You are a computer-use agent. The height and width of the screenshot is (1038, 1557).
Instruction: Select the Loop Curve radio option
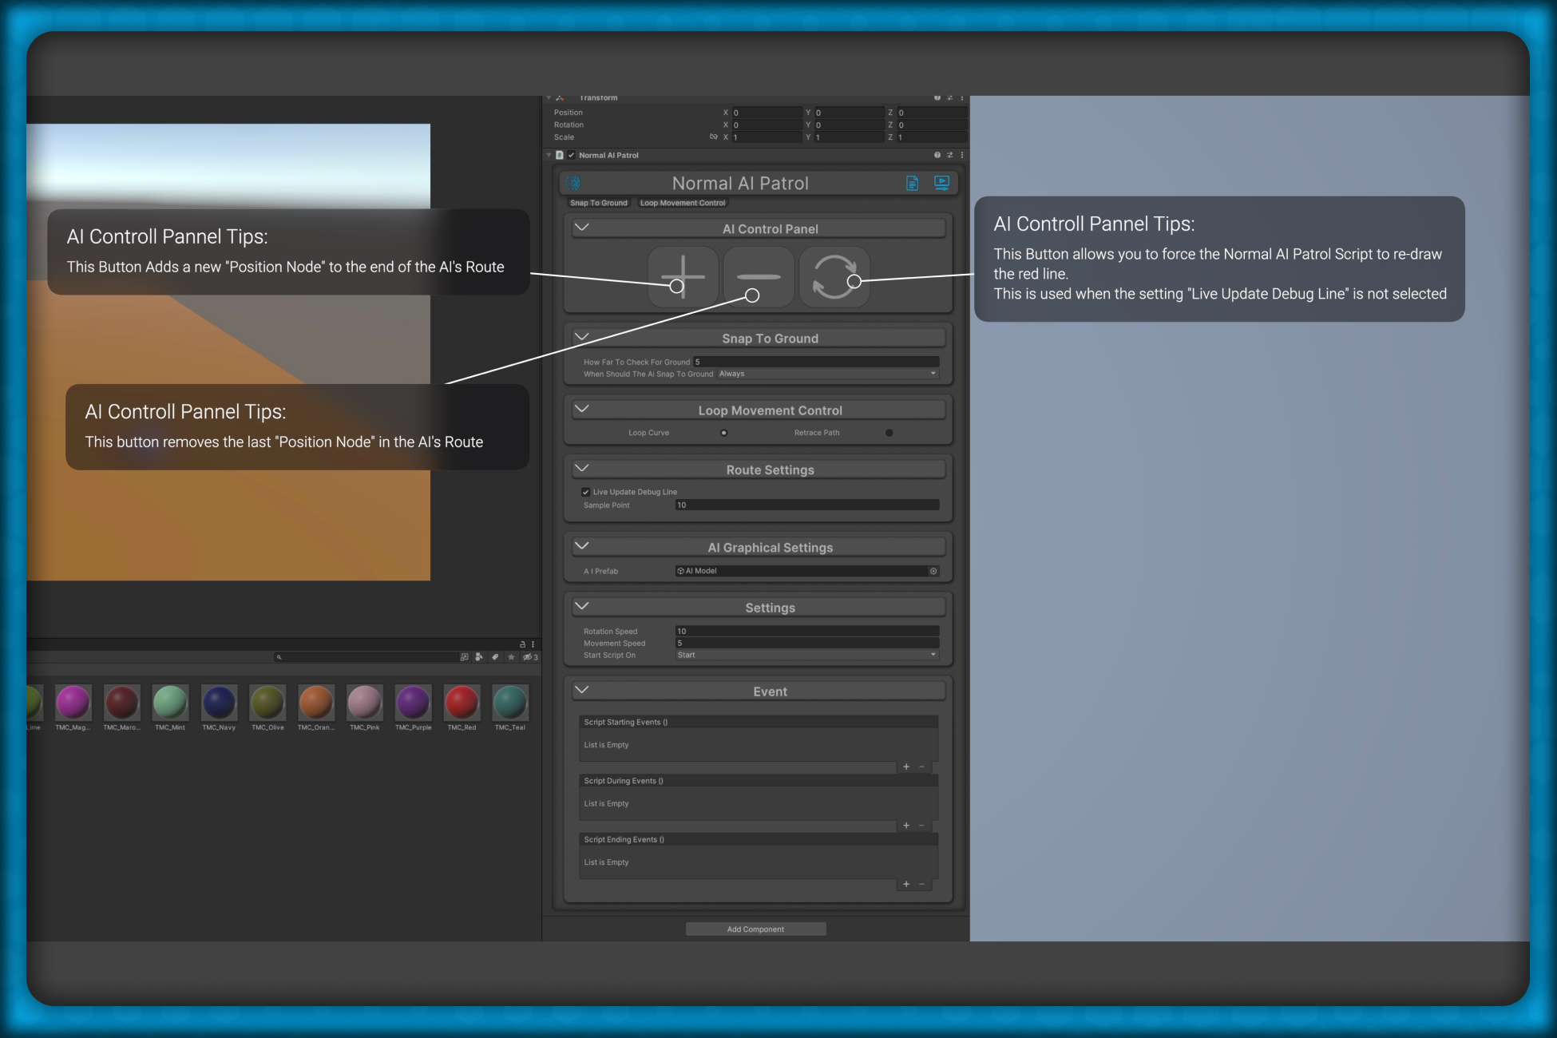click(723, 433)
